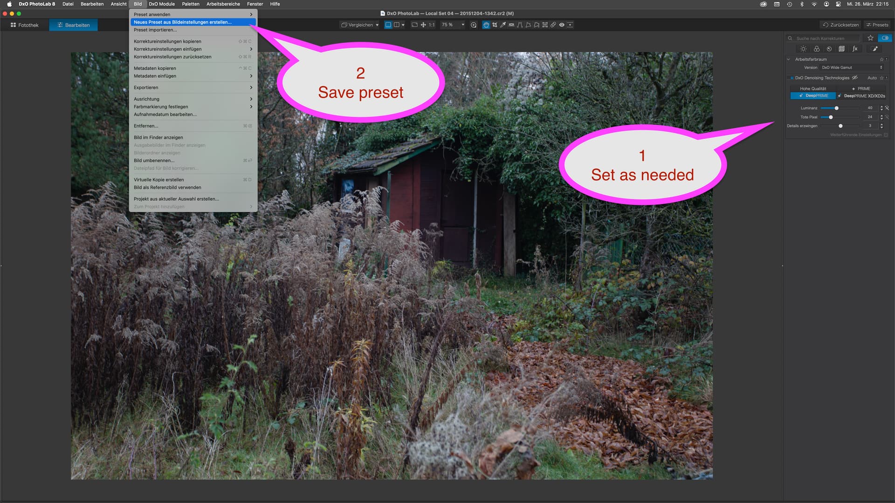Open the local adjustments brush icon
This screenshot has width=895, height=503.
click(x=875, y=49)
